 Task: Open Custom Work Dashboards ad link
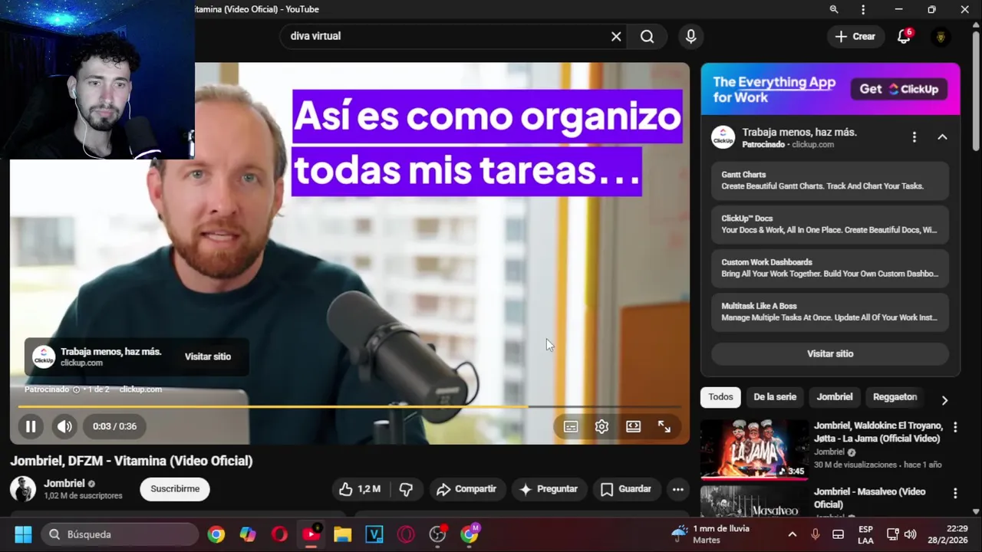(x=830, y=268)
